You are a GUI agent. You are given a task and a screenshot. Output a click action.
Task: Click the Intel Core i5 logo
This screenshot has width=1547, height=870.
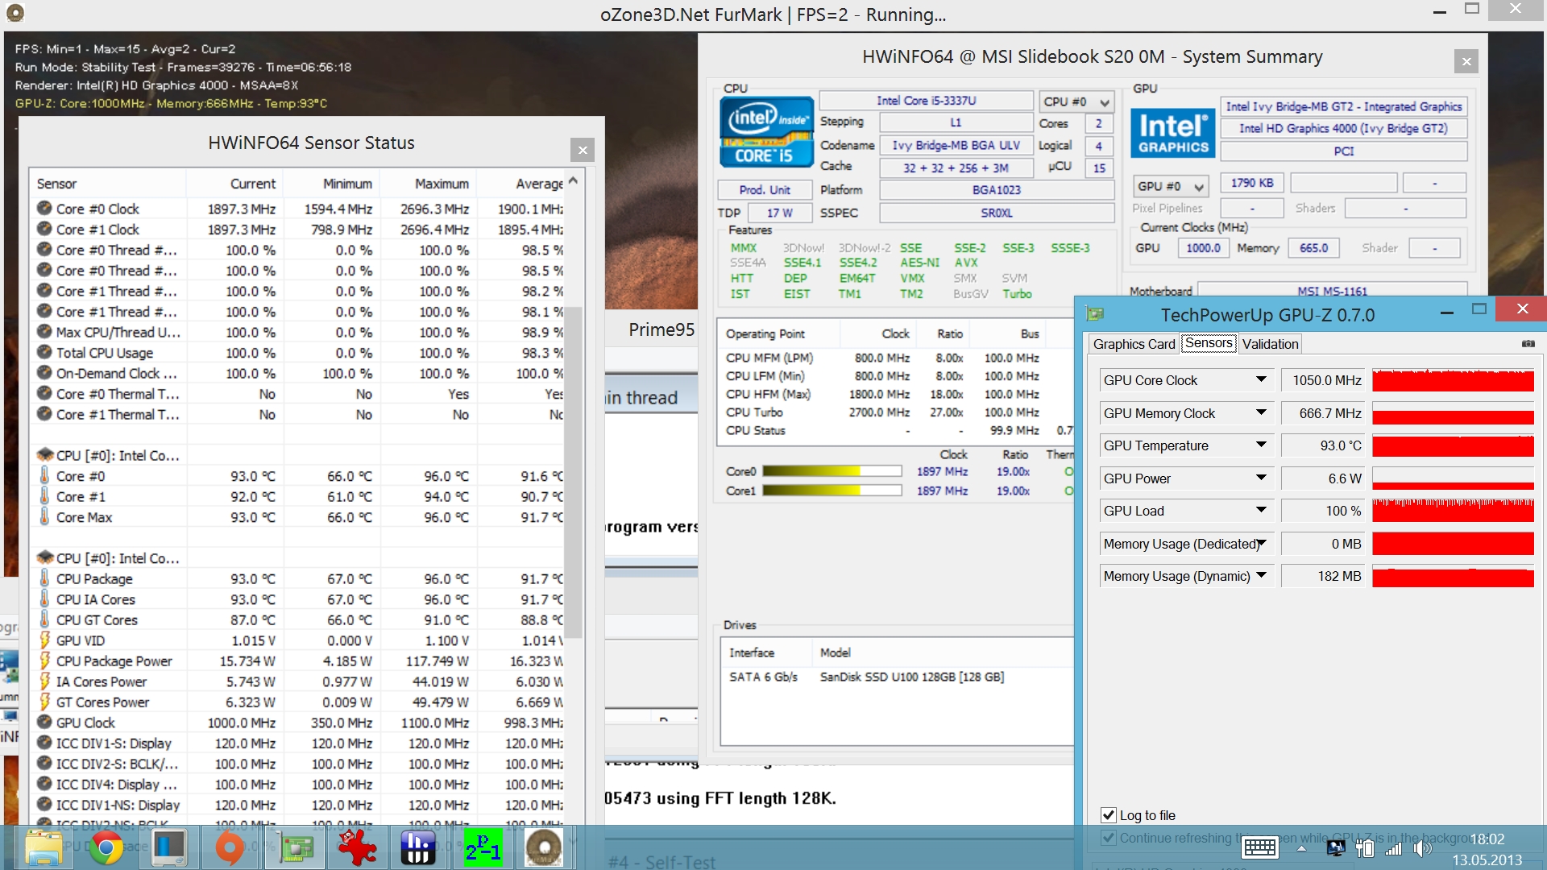765,131
